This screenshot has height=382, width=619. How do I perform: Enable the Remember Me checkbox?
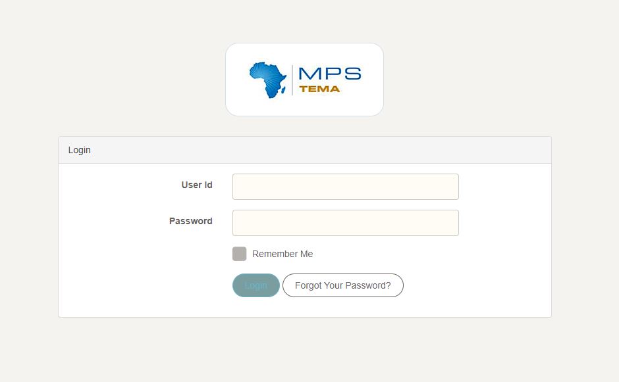tap(240, 254)
